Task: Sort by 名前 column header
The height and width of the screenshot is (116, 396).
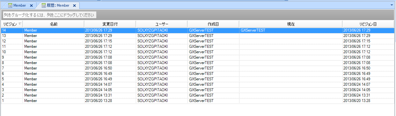Action: 54,24
